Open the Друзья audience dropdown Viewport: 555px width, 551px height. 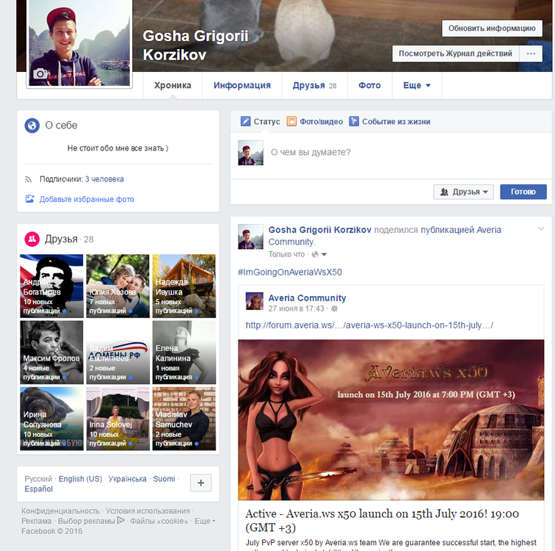463,192
